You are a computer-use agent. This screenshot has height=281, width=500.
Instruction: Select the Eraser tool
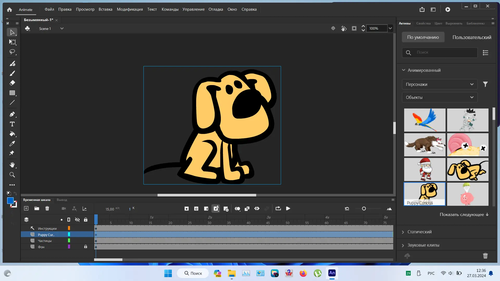pos(12,83)
